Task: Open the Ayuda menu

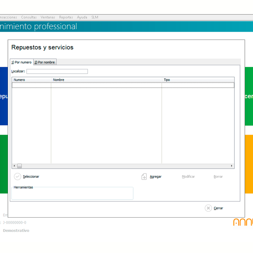Action: point(82,17)
